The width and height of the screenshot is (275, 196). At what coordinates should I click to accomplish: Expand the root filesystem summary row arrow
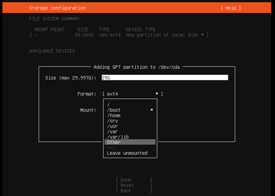[x=203, y=34]
